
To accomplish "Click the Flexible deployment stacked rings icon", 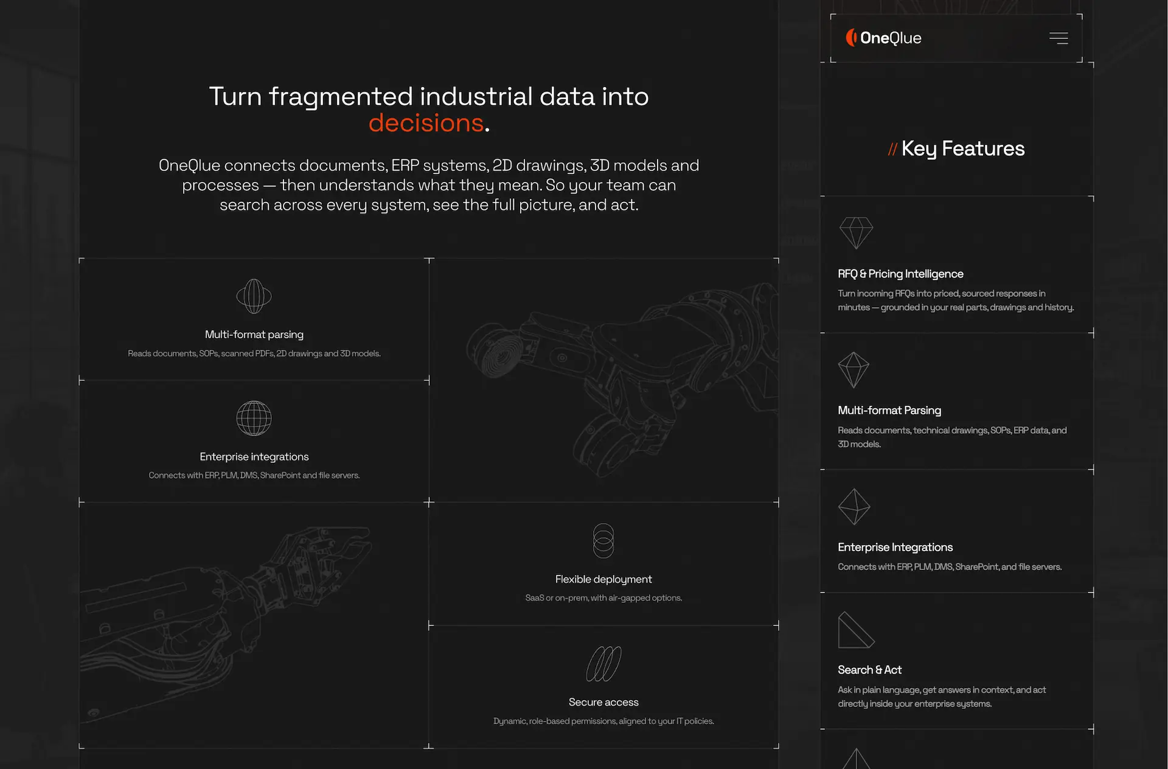I will click(x=603, y=541).
